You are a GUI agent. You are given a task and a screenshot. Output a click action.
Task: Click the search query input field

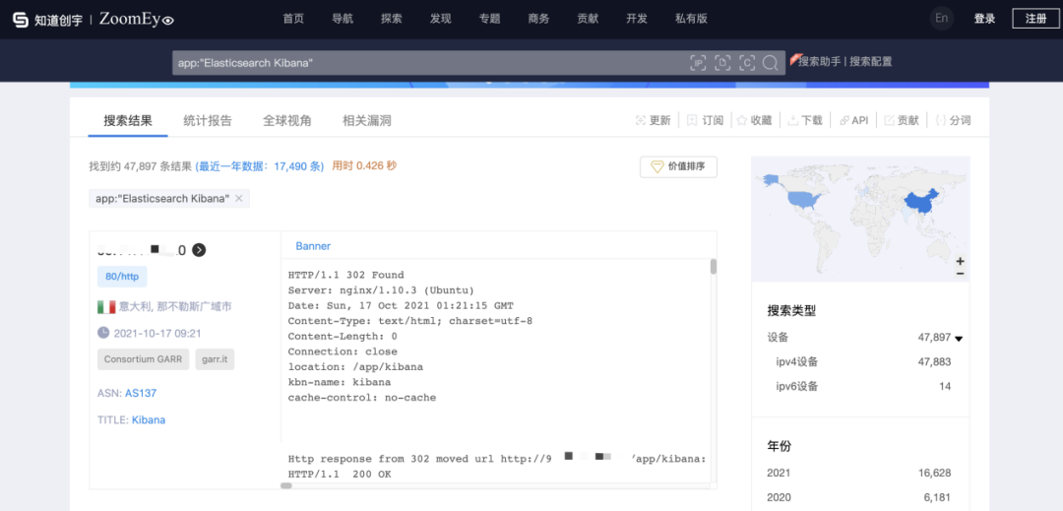(x=430, y=63)
